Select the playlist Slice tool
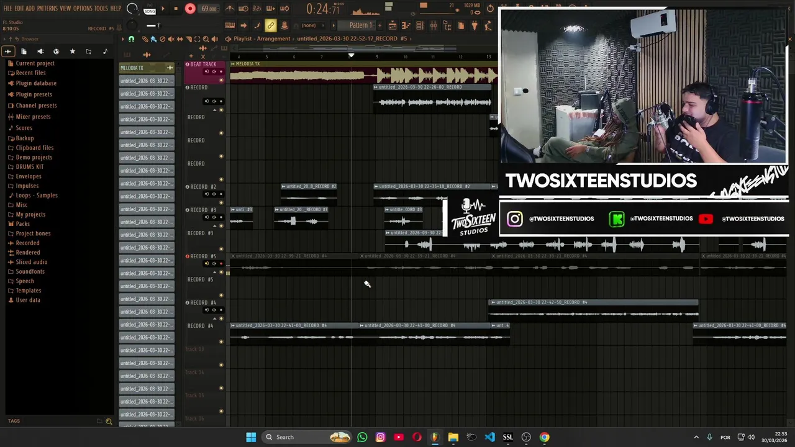 point(188,38)
